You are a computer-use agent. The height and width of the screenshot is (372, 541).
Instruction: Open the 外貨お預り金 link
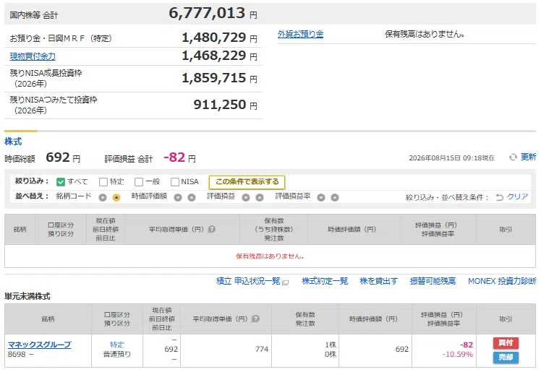point(301,34)
